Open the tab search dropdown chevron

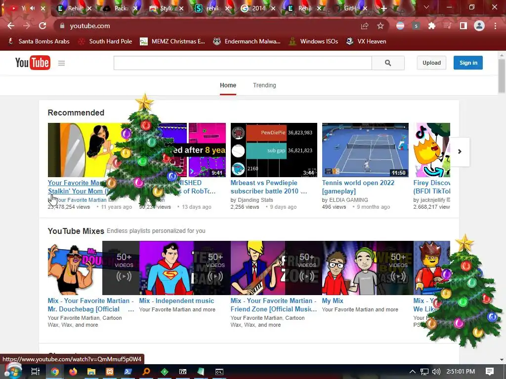pos(426,7)
